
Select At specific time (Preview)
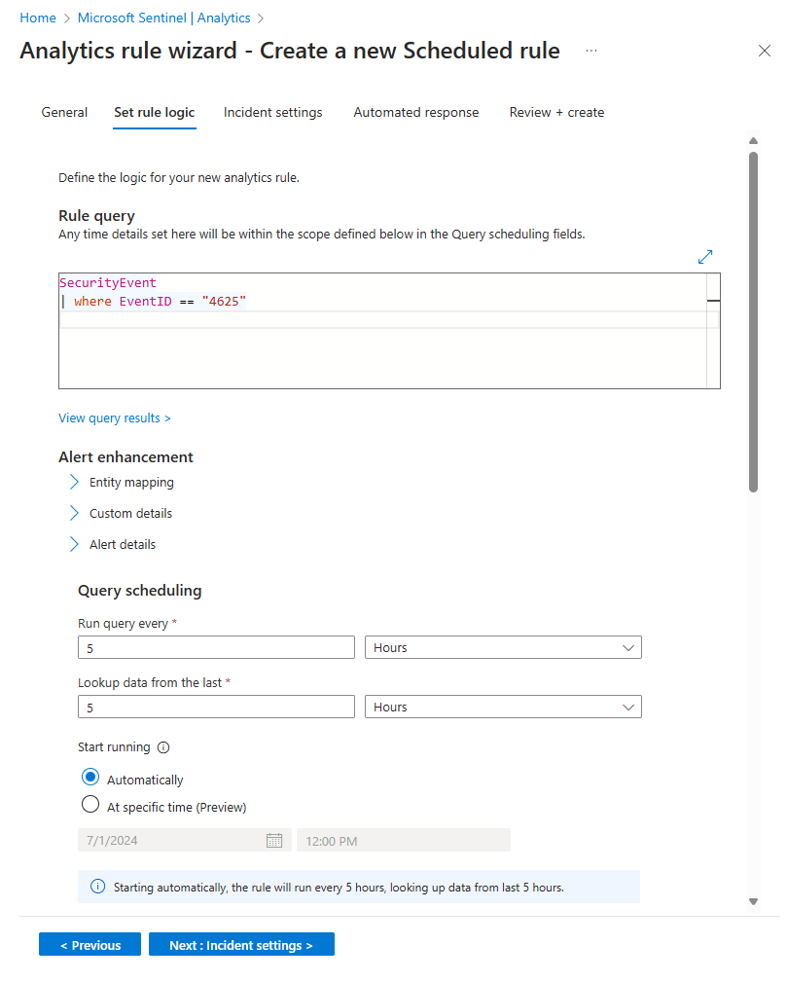(x=89, y=805)
